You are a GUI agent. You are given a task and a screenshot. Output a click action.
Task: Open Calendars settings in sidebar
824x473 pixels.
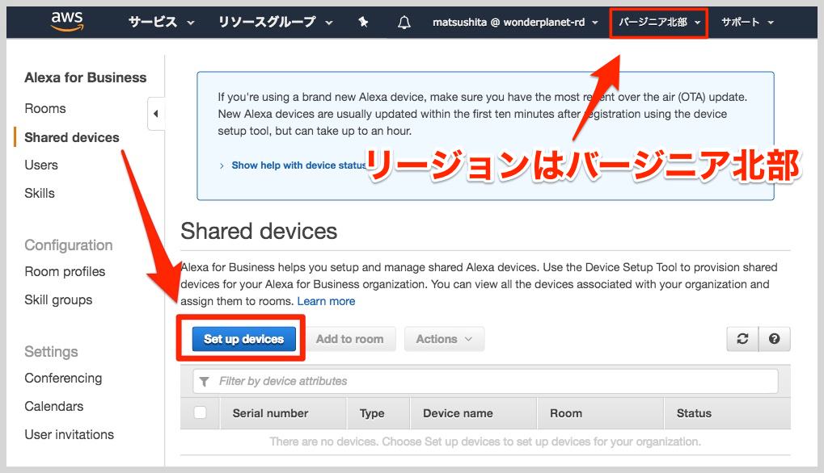tap(53, 406)
